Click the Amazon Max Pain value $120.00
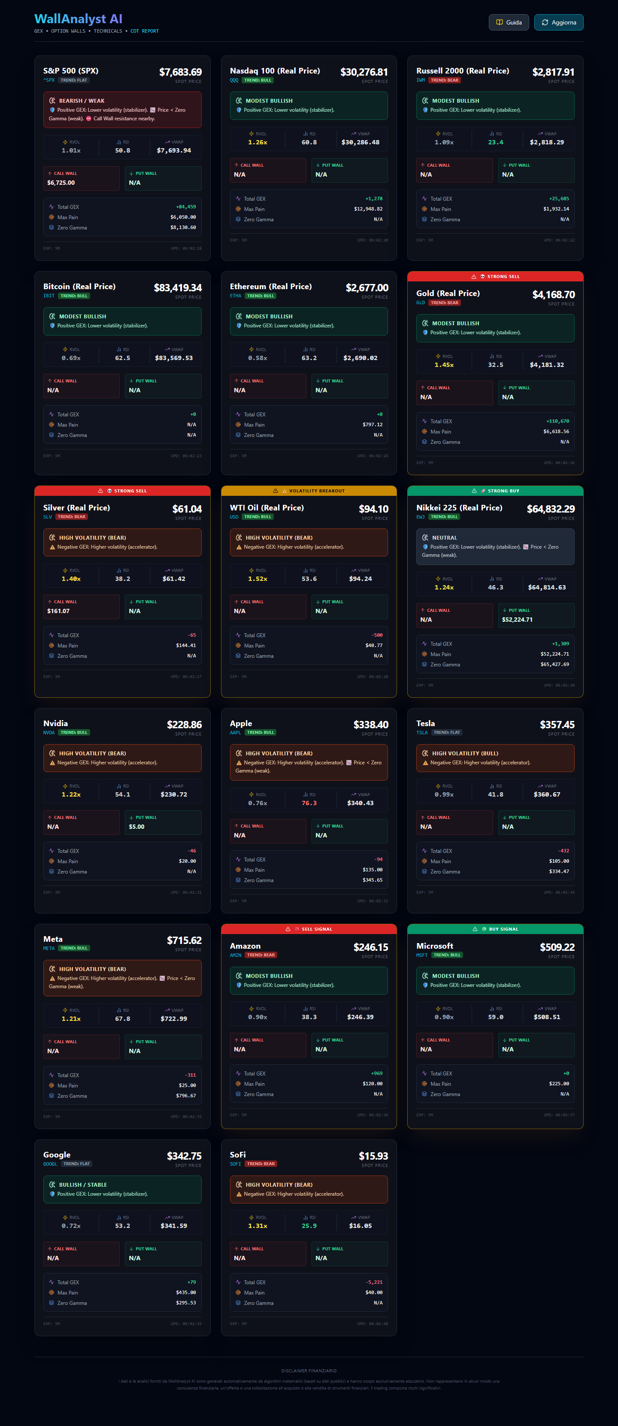The width and height of the screenshot is (618, 1426). click(373, 1084)
